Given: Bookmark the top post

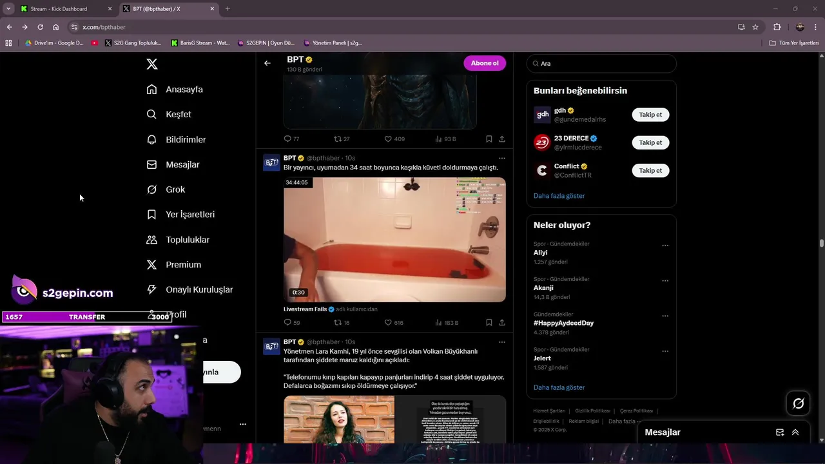Looking at the screenshot, I should point(489,139).
